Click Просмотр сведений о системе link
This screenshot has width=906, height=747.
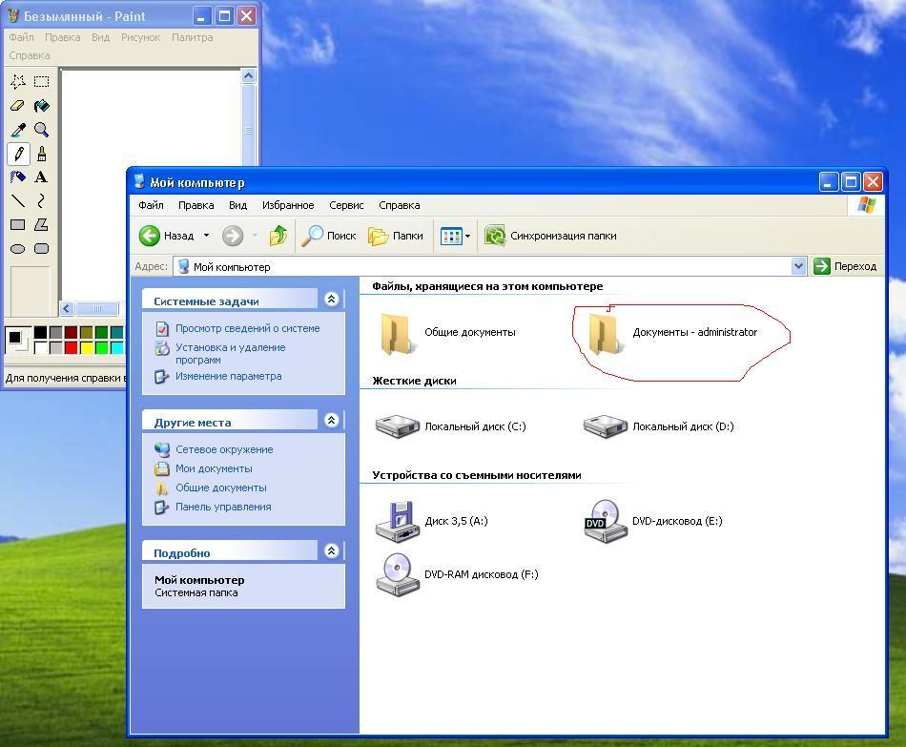pyautogui.click(x=247, y=328)
